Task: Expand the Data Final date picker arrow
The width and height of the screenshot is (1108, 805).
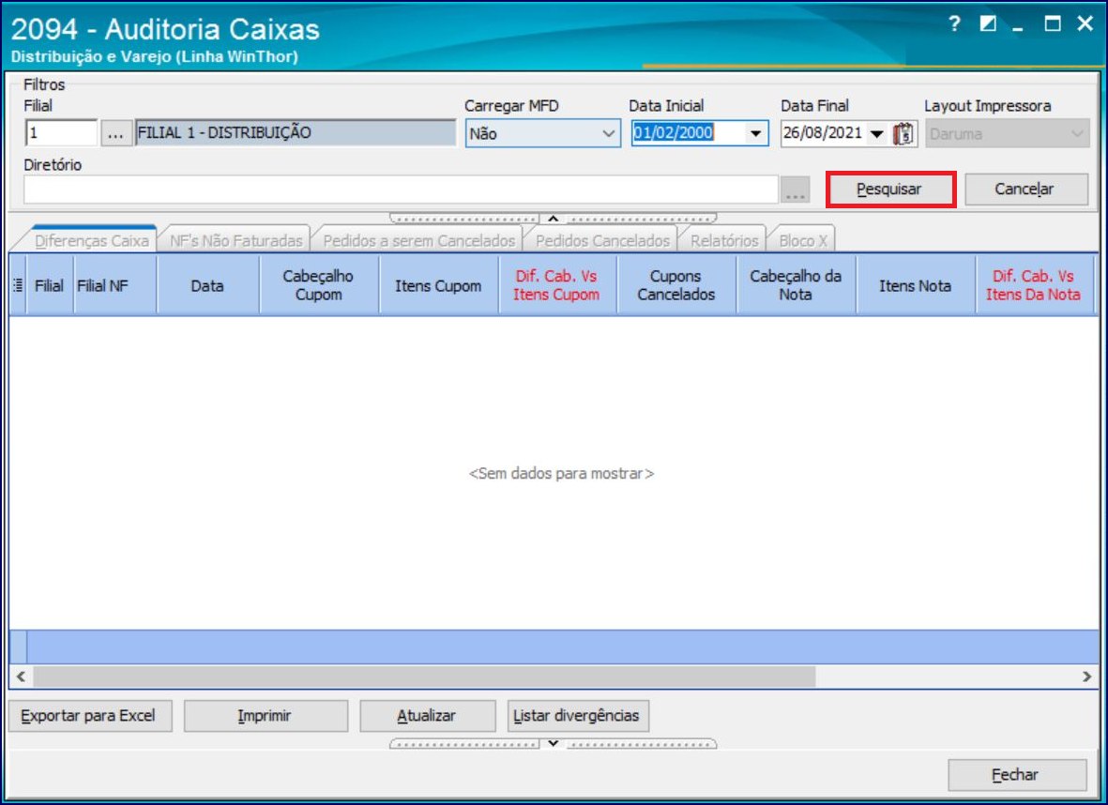Action: 877,133
